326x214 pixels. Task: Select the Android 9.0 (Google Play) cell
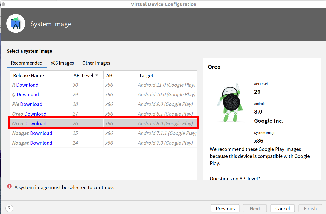(167, 104)
